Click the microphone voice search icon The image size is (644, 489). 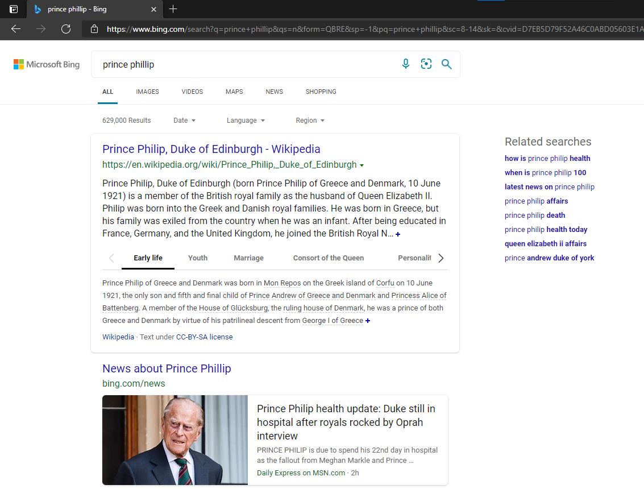coord(405,64)
